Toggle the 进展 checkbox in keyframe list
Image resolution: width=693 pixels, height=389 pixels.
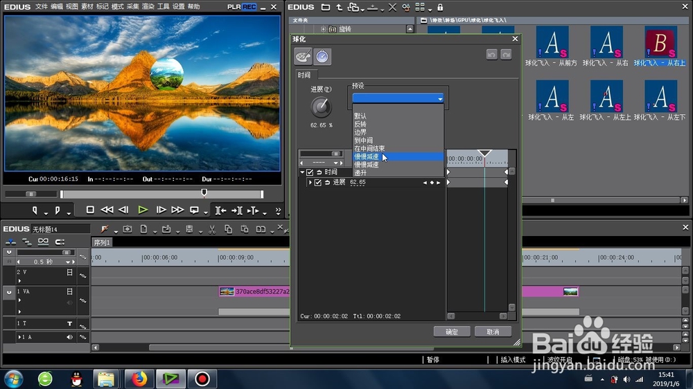pyautogui.click(x=318, y=182)
